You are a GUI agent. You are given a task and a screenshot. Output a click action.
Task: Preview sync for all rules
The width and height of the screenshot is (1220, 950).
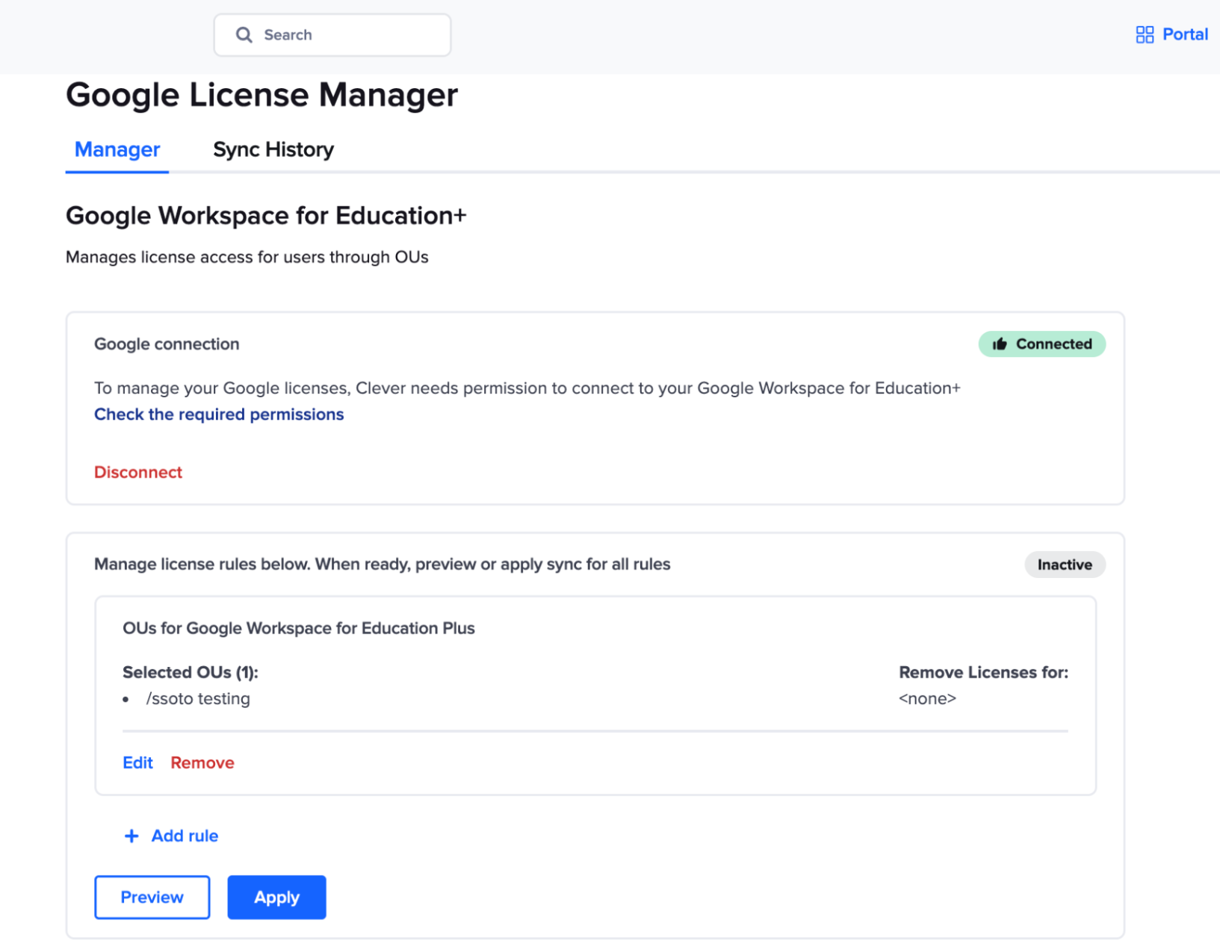click(x=152, y=897)
